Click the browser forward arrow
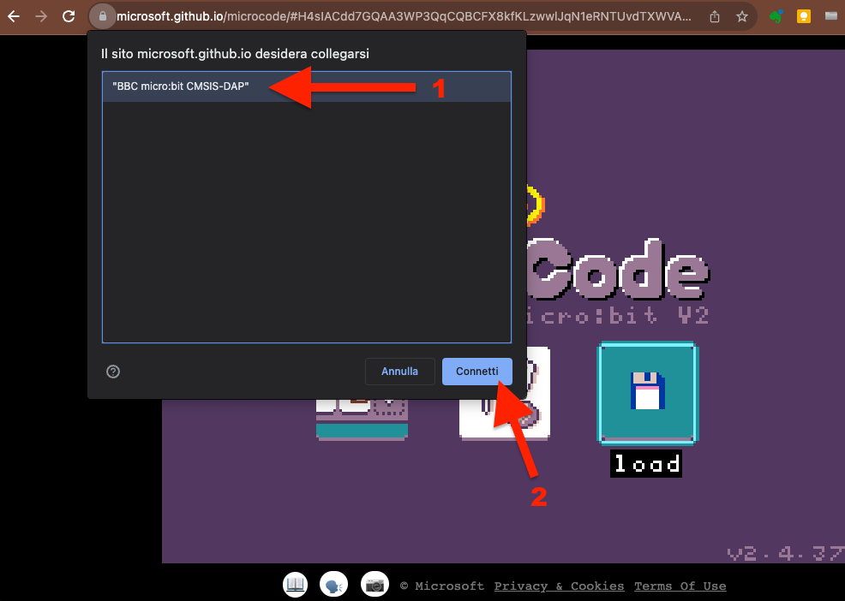The height and width of the screenshot is (601, 845). click(x=41, y=16)
